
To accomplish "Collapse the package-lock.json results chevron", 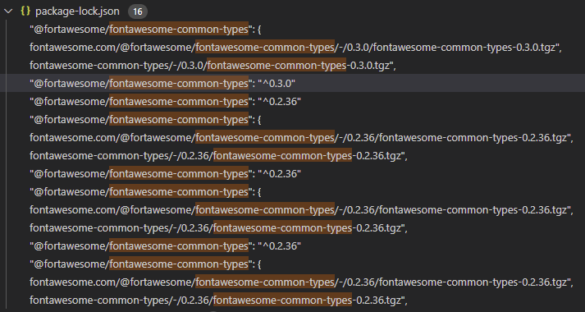I will coord(8,11).
